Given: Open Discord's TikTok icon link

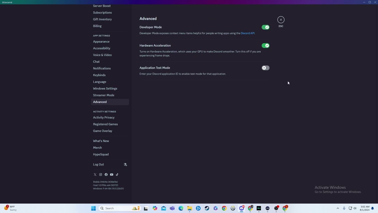Looking at the screenshot, I should [117, 175].
